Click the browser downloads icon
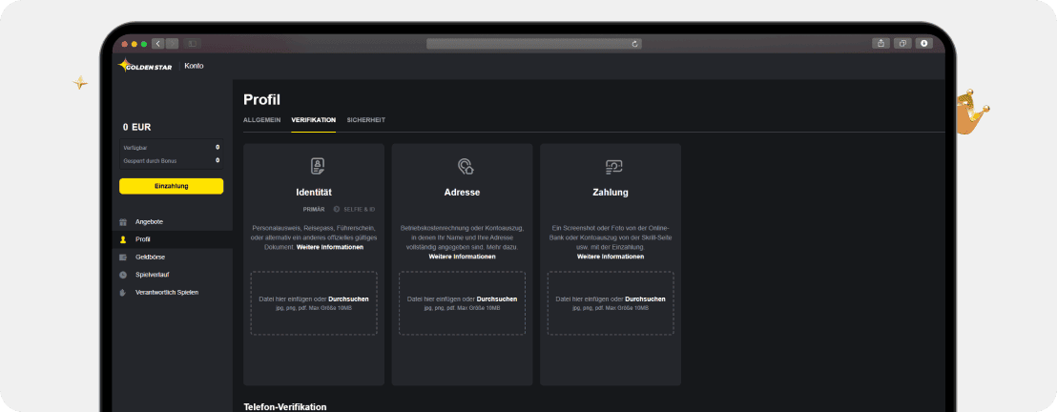The width and height of the screenshot is (1057, 412). [x=923, y=43]
